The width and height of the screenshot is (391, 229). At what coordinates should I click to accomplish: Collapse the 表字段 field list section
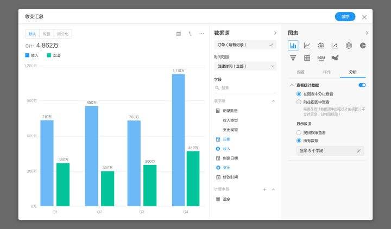(273, 101)
